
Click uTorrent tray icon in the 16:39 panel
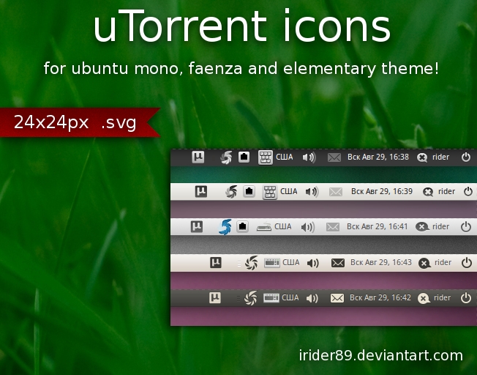[200, 192]
